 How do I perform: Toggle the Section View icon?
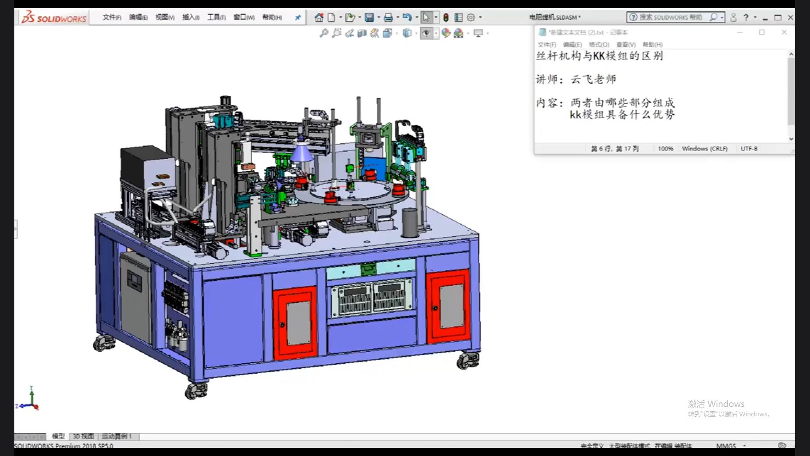[x=362, y=33]
